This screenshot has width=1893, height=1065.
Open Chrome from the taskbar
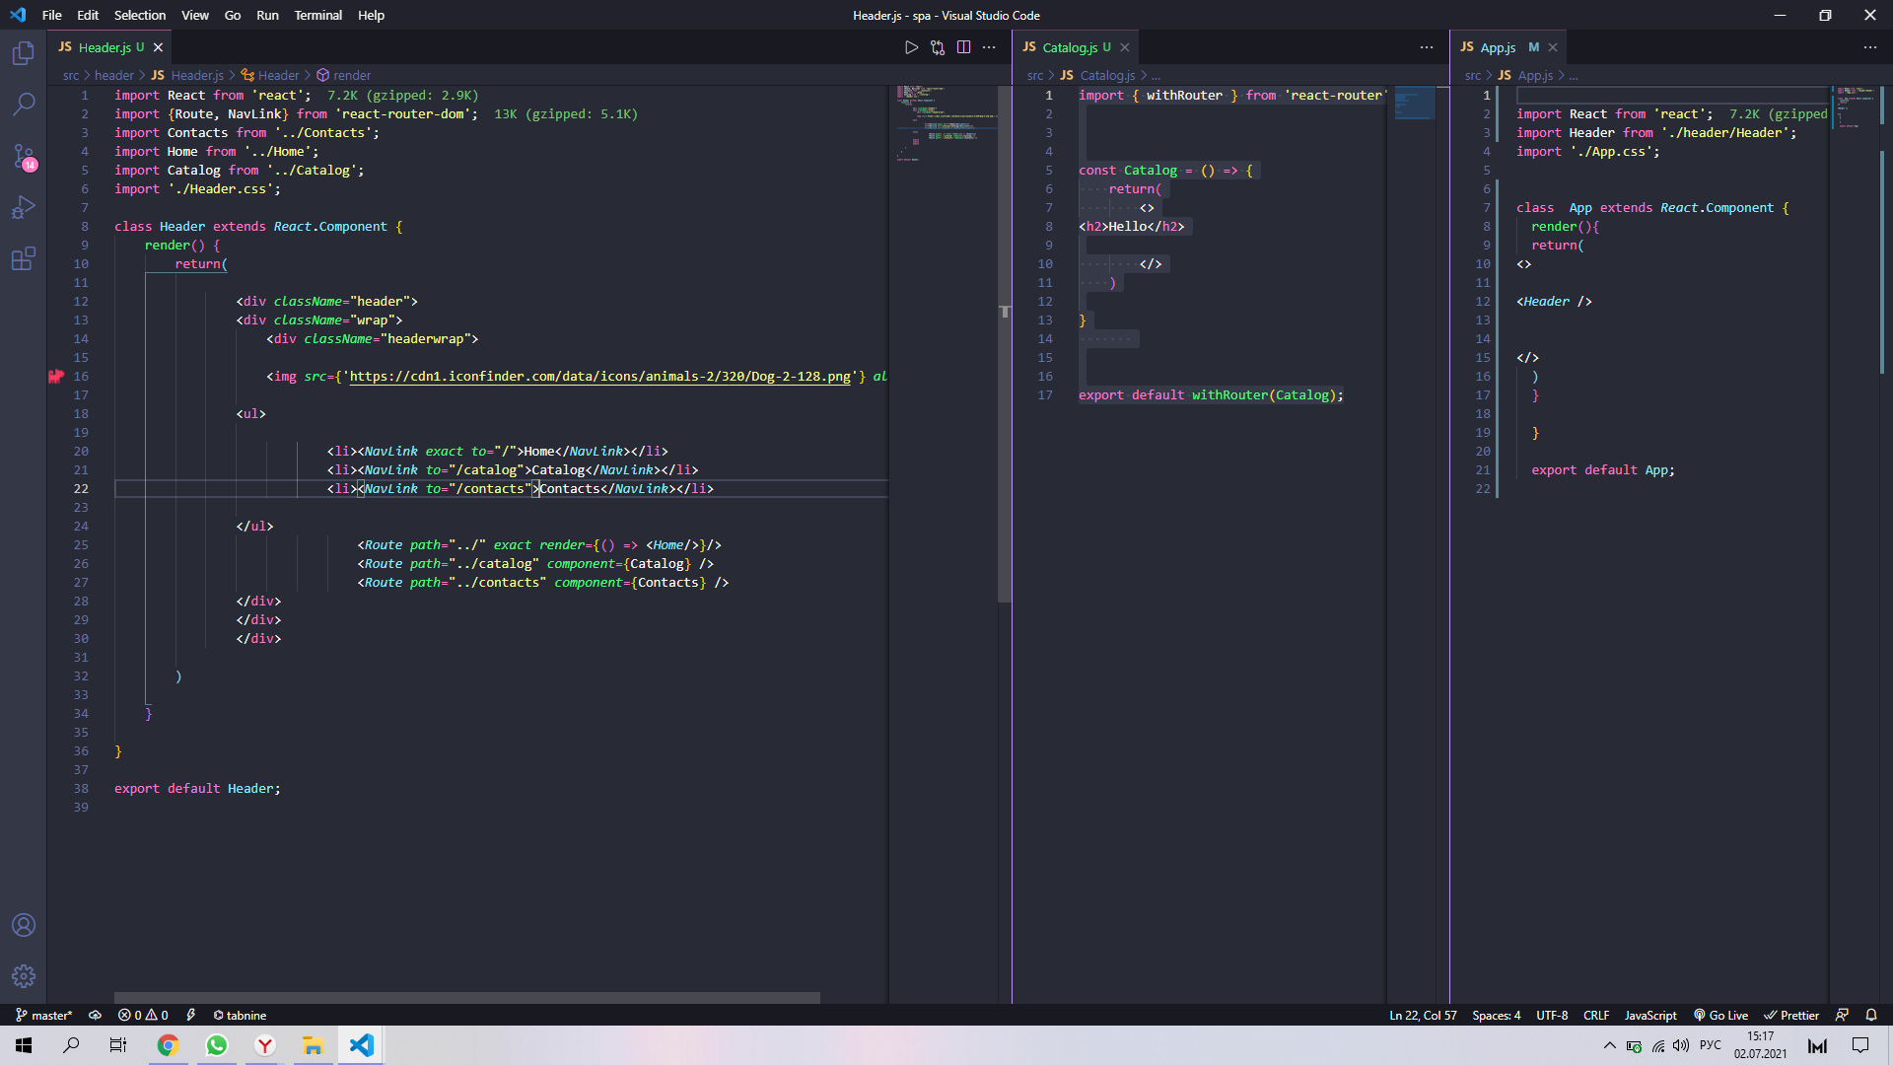pos(168,1045)
